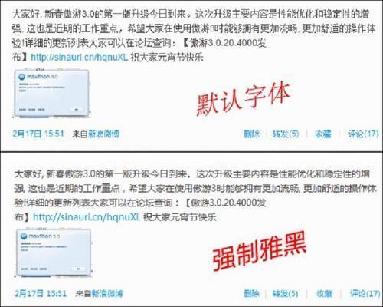The height and width of the screenshot is (307, 383).
Task: Click 新浪微博 source link in lower post
Action: pos(106,293)
